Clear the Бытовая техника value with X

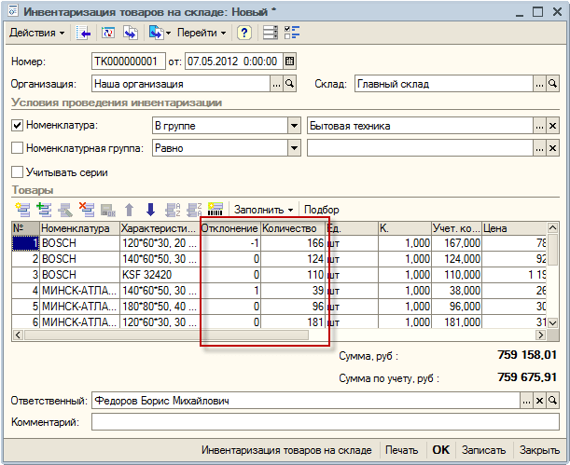pos(552,126)
